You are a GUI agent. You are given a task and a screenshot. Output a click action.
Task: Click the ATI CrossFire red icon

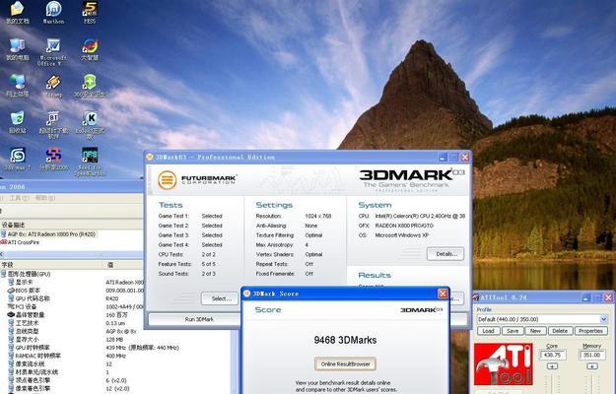coord(4,242)
